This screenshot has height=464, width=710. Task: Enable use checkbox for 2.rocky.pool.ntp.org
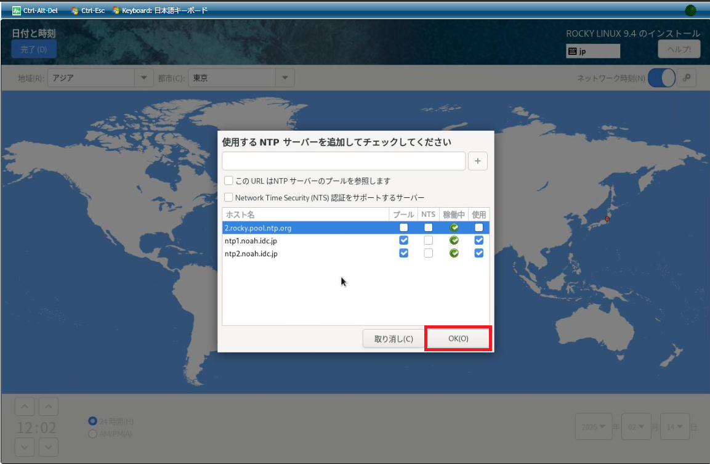coord(478,227)
